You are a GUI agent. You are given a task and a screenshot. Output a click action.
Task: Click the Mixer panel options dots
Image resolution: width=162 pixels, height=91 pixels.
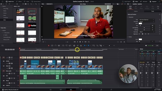click(x=160, y=49)
